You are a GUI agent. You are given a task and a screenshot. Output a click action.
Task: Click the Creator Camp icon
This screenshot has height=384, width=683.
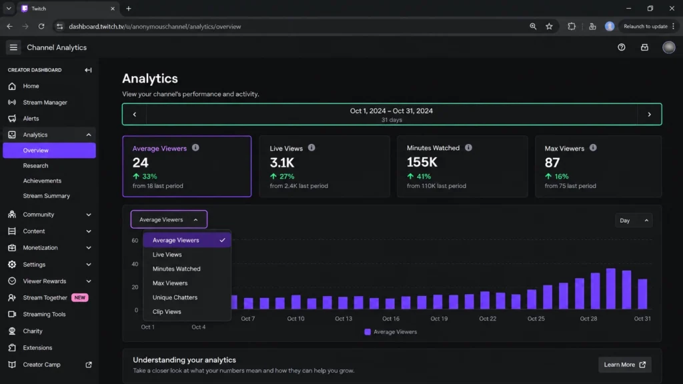tap(12, 365)
